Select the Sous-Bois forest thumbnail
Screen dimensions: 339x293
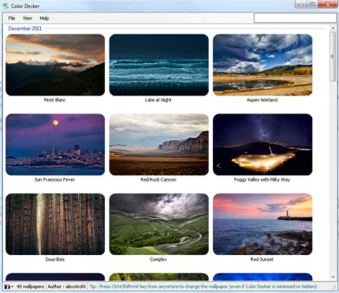coord(55,224)
